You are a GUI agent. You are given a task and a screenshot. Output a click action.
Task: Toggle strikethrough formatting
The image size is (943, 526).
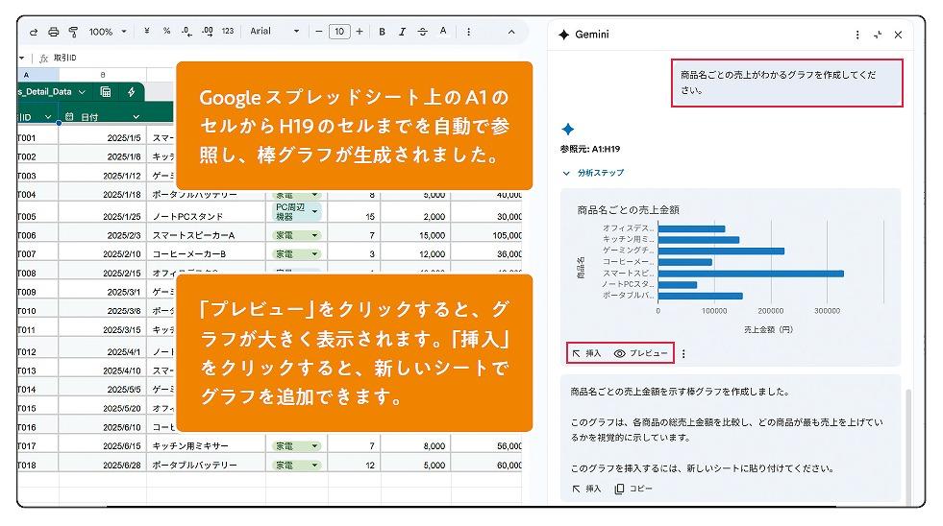coord(422,32)
